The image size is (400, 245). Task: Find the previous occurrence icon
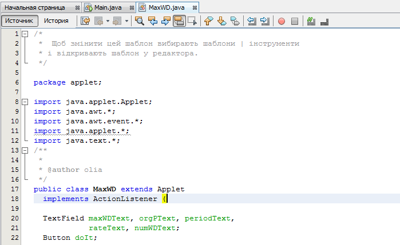pos(153,21)
